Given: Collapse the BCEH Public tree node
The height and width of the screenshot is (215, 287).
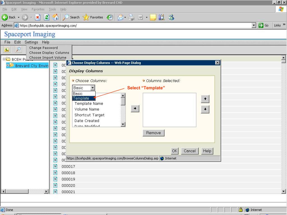Looking at the screenshot, I should 4,59.
